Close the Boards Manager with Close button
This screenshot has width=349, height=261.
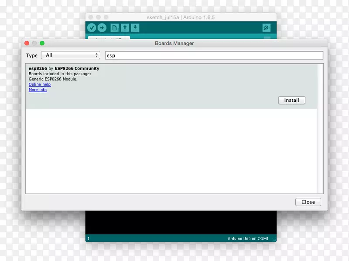point(308,202)
